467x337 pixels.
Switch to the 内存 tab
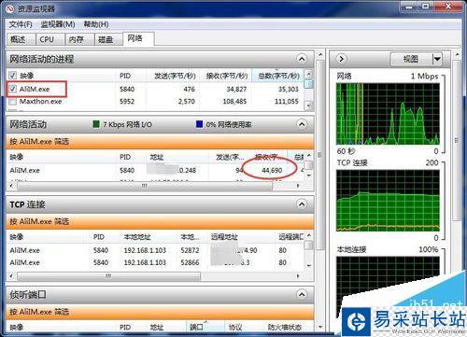[x=79, y=39]
